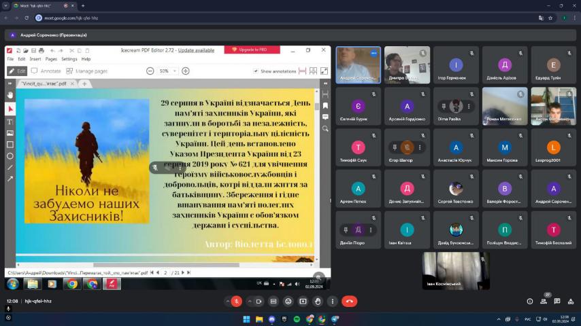Bookmark this page with star icon
The image size is (581, 326).
pyautogui.click(x=550, y=18)
